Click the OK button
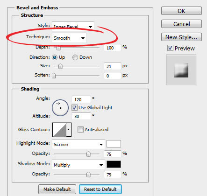Screen dimensions: 207x196 point(181,11)
